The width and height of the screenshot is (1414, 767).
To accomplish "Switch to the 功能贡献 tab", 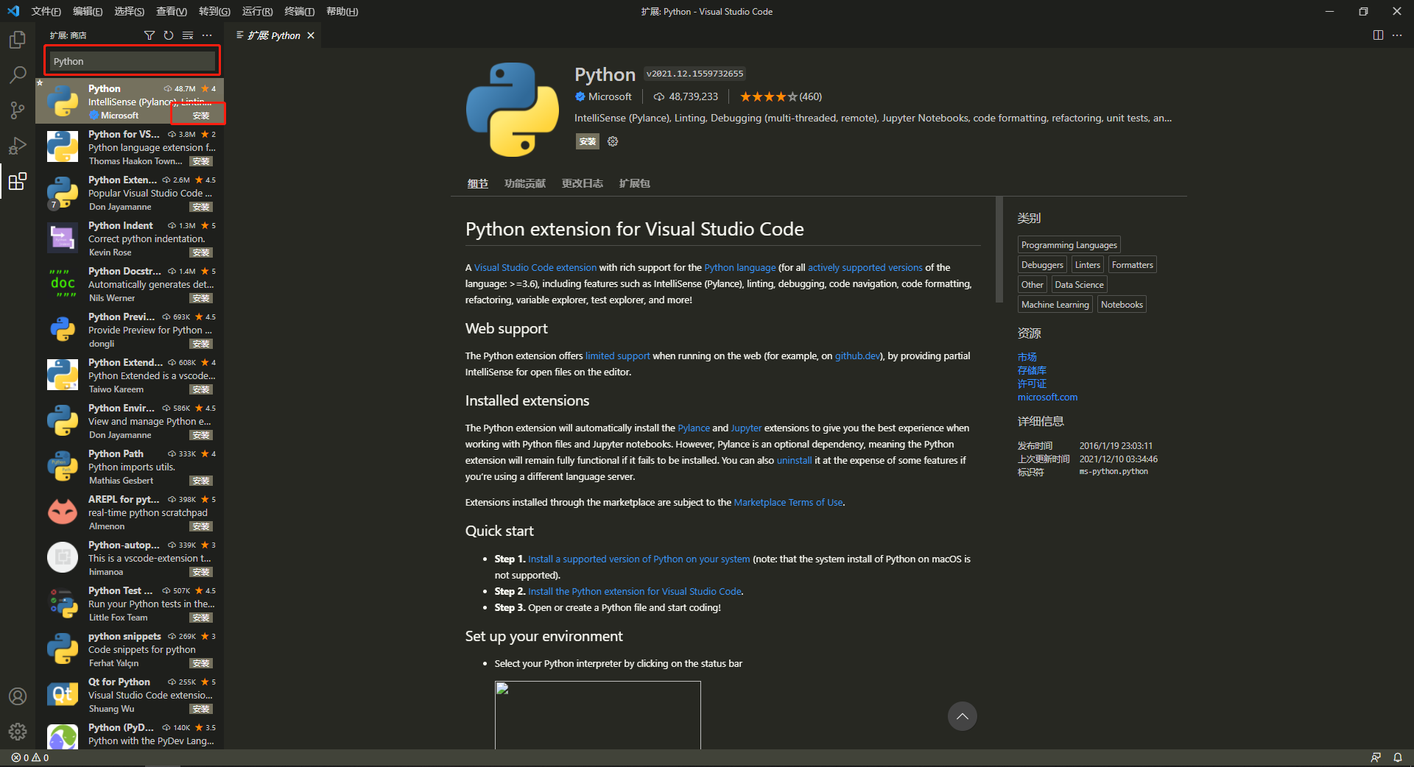I will click(x=525, y=183).
